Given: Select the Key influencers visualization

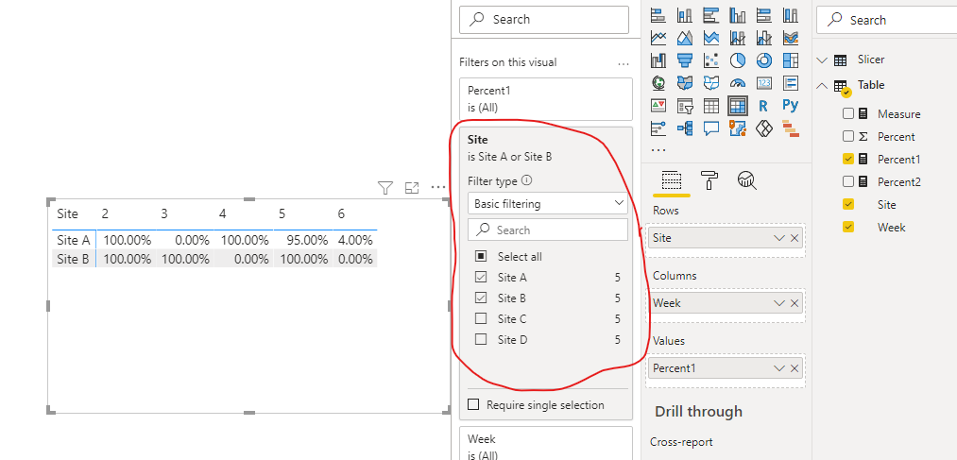Looking at the screenshot, I should [x=658, y=128].
